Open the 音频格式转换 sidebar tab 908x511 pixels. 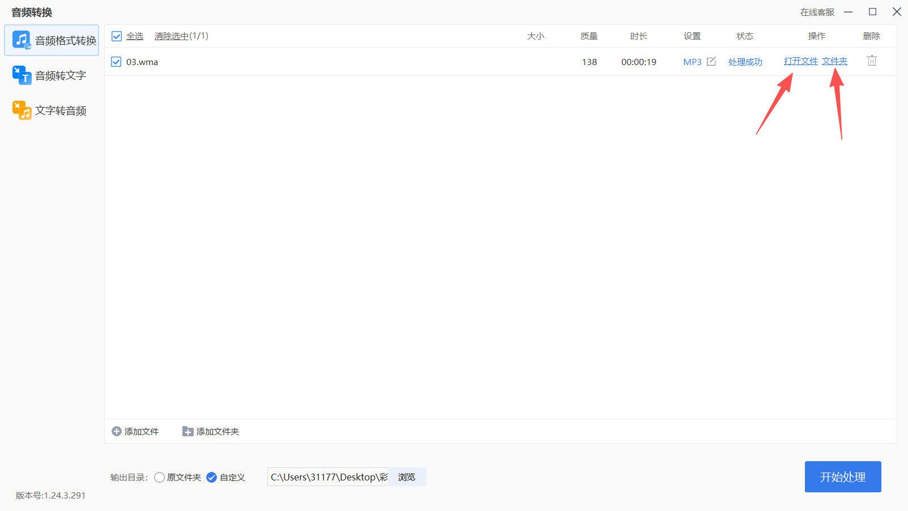52,40
